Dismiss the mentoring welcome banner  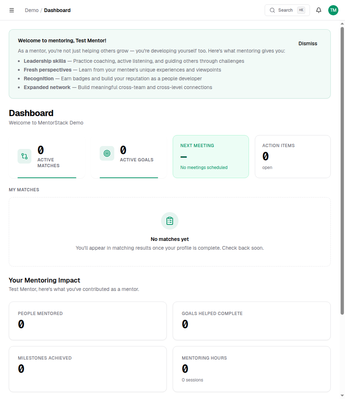(x=307, y=43)
